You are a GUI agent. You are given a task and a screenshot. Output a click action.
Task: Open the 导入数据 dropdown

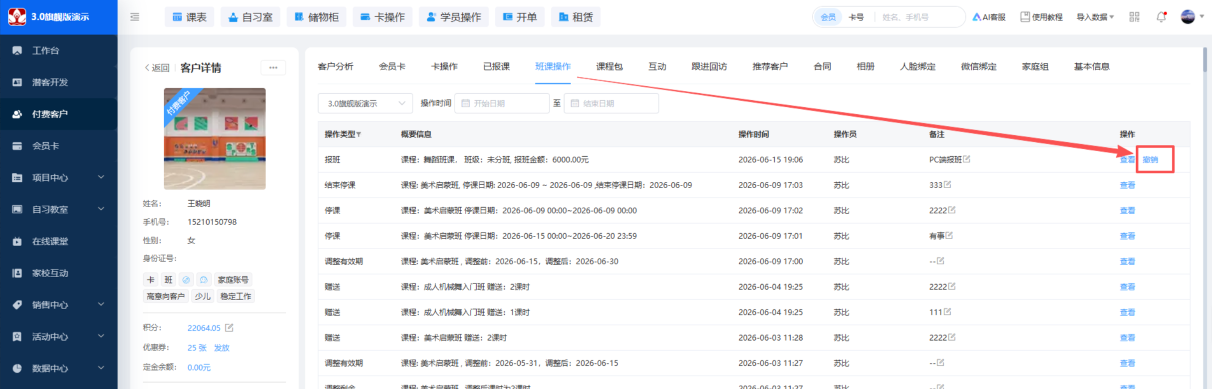coord(1095,17)
